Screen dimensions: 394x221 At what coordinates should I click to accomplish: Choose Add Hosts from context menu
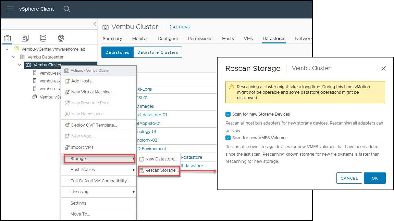99,81
